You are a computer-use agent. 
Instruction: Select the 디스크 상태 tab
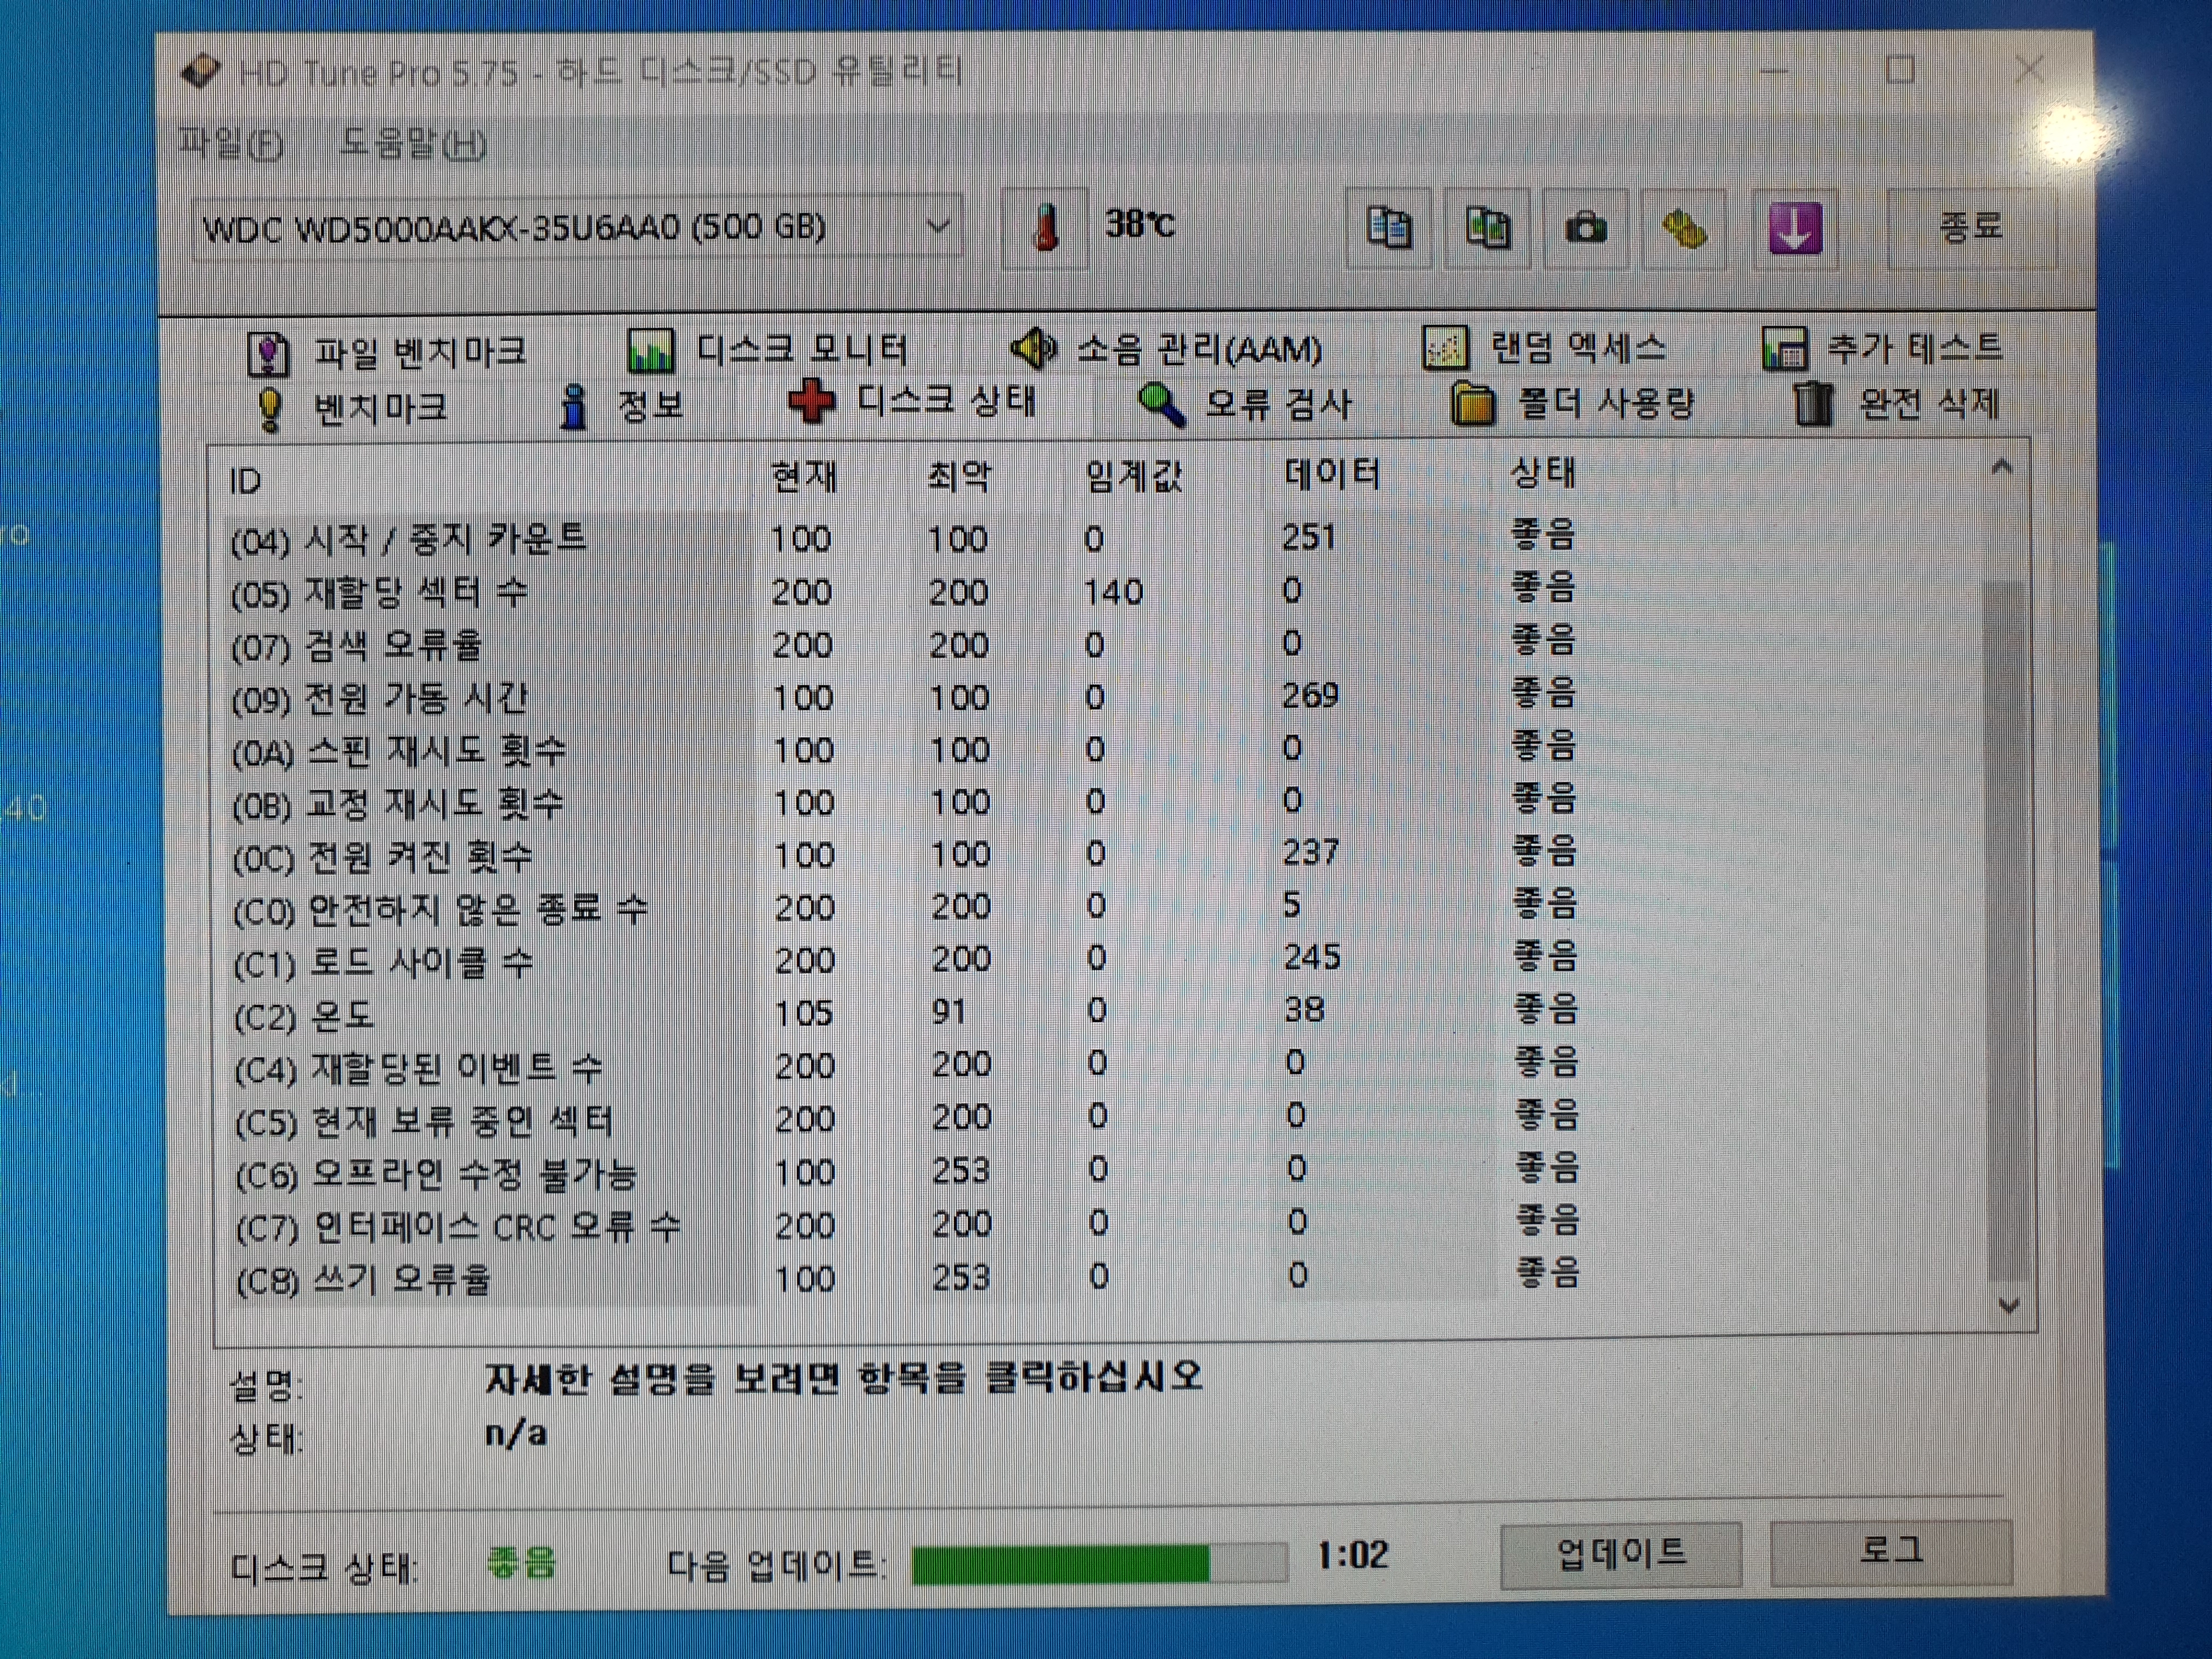(x=912, y=402)
